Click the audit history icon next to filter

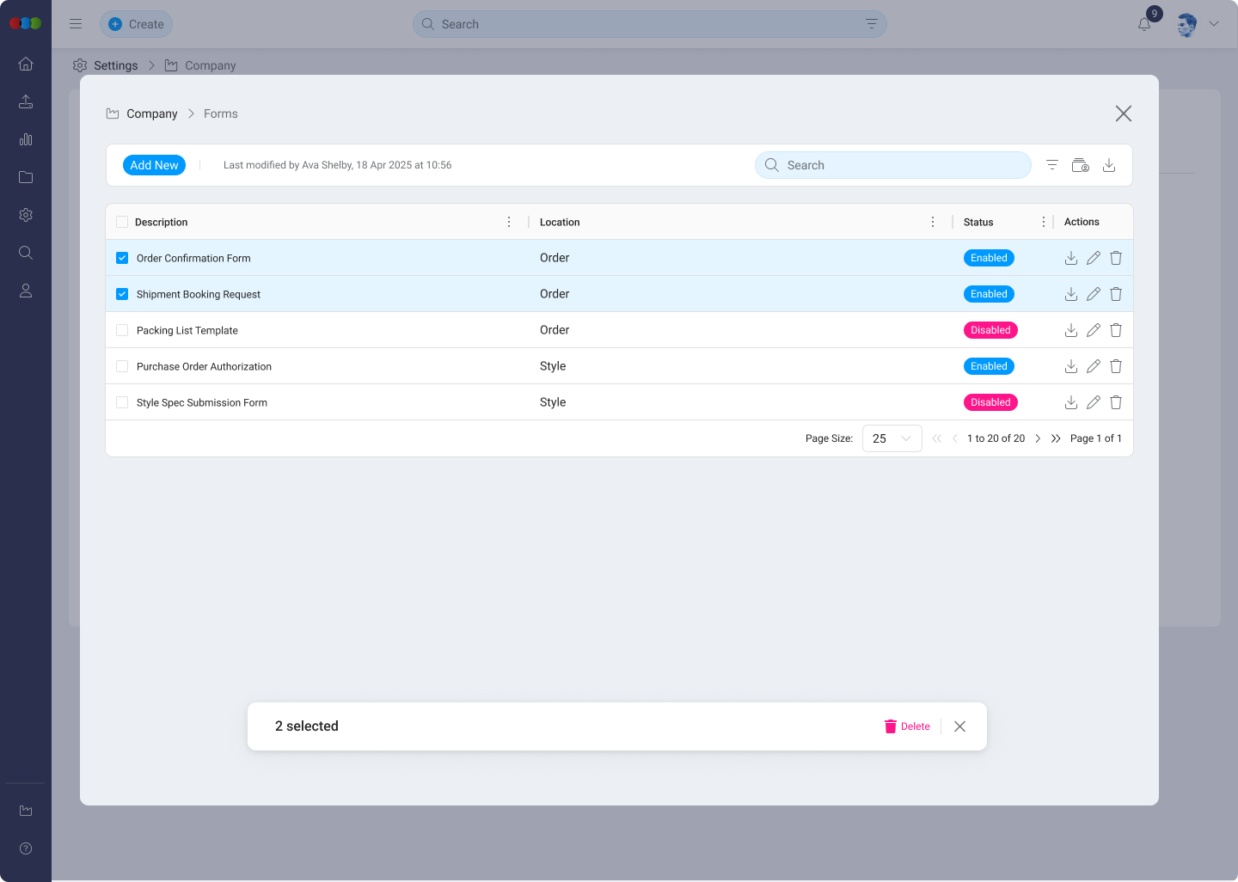(x=1080, y=164)
